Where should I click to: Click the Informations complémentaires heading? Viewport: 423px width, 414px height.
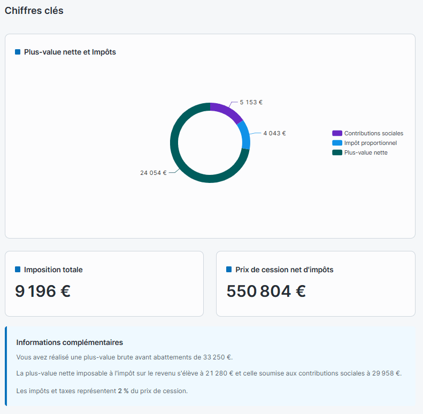click(70, 342)
